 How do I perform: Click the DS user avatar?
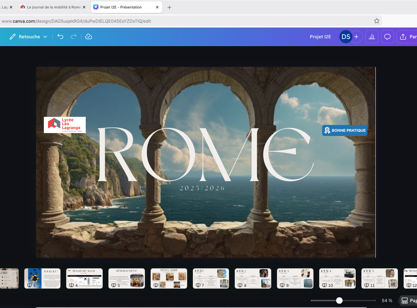click(x=346, y=37)
